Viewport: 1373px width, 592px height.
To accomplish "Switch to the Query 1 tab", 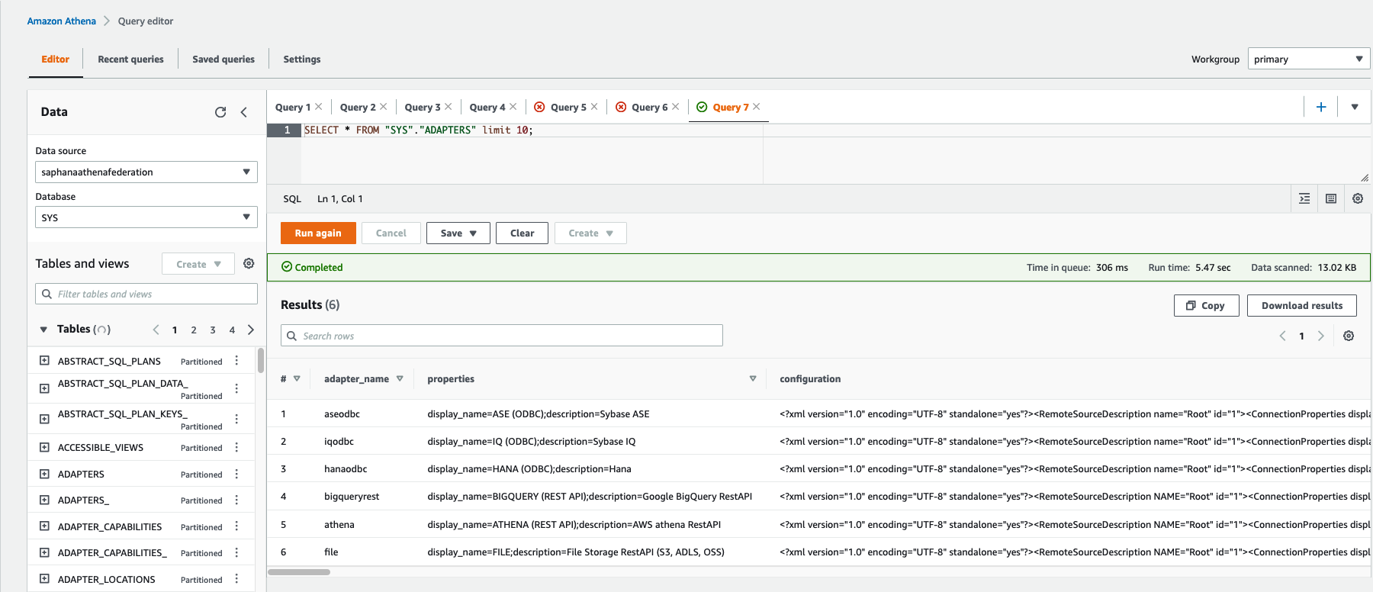I will click(293, 108).
